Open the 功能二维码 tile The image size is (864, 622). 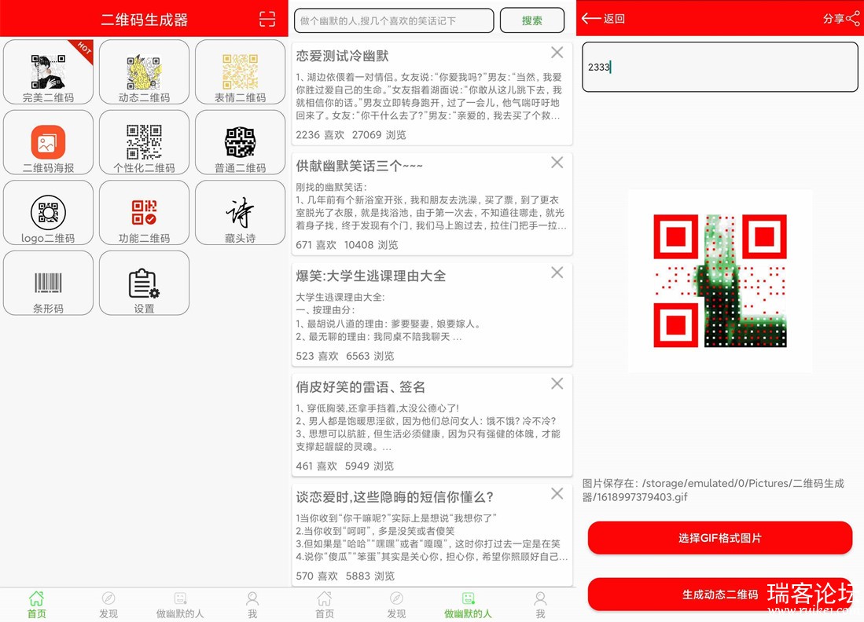tap(145, 213)
